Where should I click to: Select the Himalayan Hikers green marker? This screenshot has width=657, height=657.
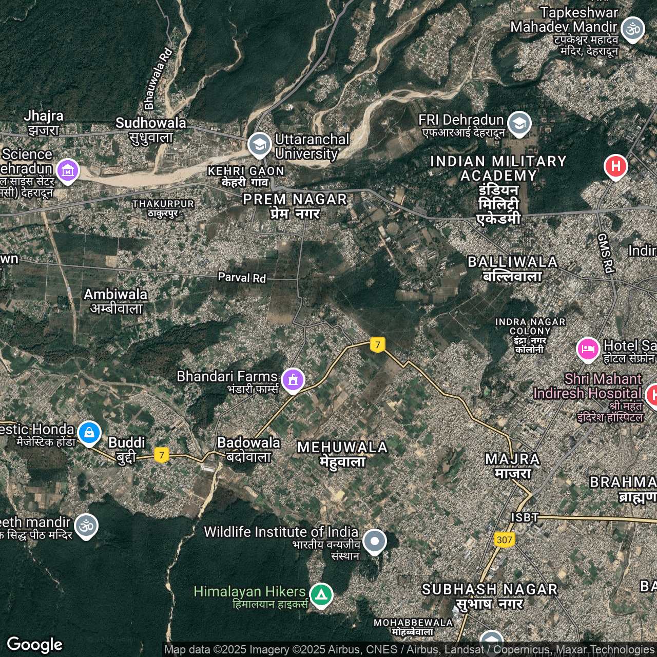tap(321, 594)
